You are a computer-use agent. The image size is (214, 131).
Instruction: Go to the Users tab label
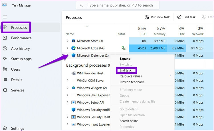pyautogui.click(x=16, y=69)
